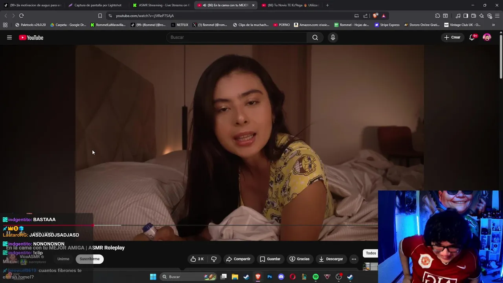
Task: Like the video with thumbs up
Action: coord(197,259)
